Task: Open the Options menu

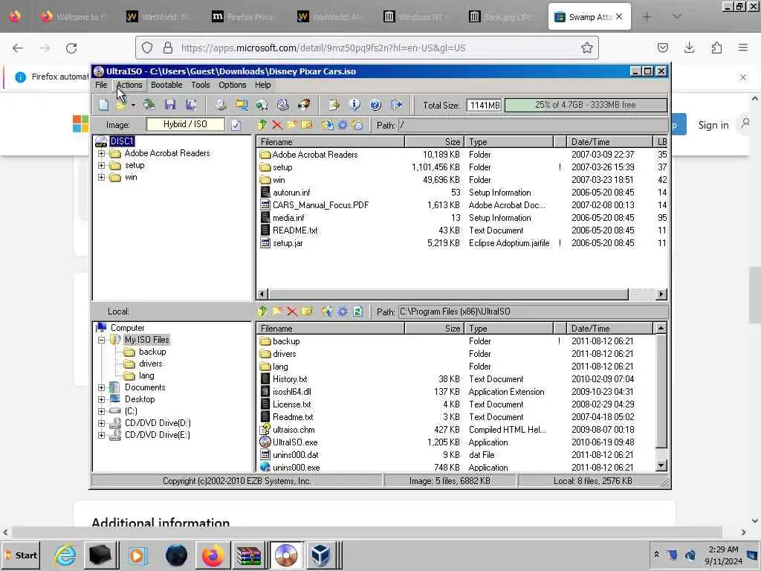Action: tap(233, 85)
